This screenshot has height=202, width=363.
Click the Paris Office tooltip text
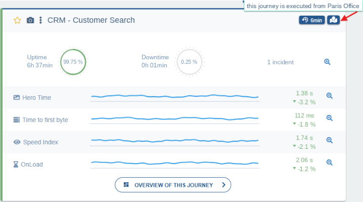pyautogui.click(x=303, y=6)
